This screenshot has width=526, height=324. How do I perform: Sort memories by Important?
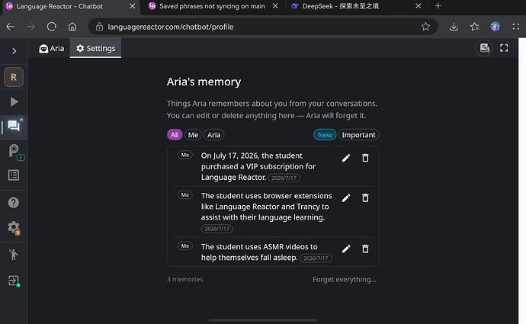[358, 135]
